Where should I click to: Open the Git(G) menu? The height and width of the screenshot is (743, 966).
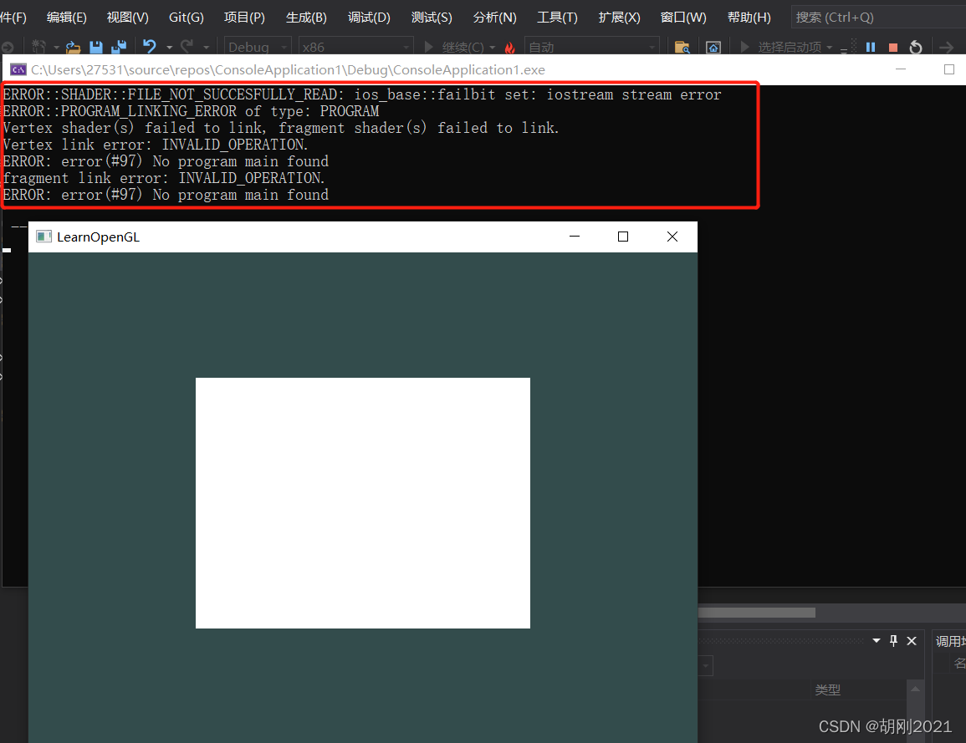(x=186, y=18)
